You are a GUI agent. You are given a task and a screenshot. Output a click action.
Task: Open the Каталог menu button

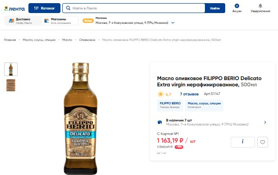[44, 8]
